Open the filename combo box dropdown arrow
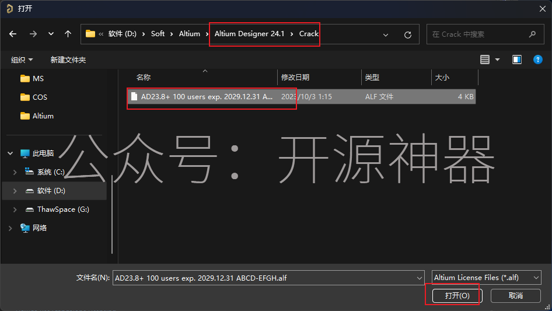The image size is (552, 311). 420,278
